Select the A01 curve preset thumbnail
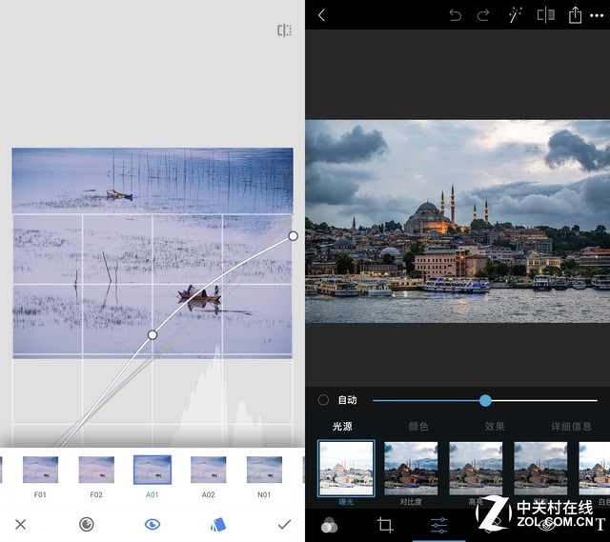 (x=152, y=470)
